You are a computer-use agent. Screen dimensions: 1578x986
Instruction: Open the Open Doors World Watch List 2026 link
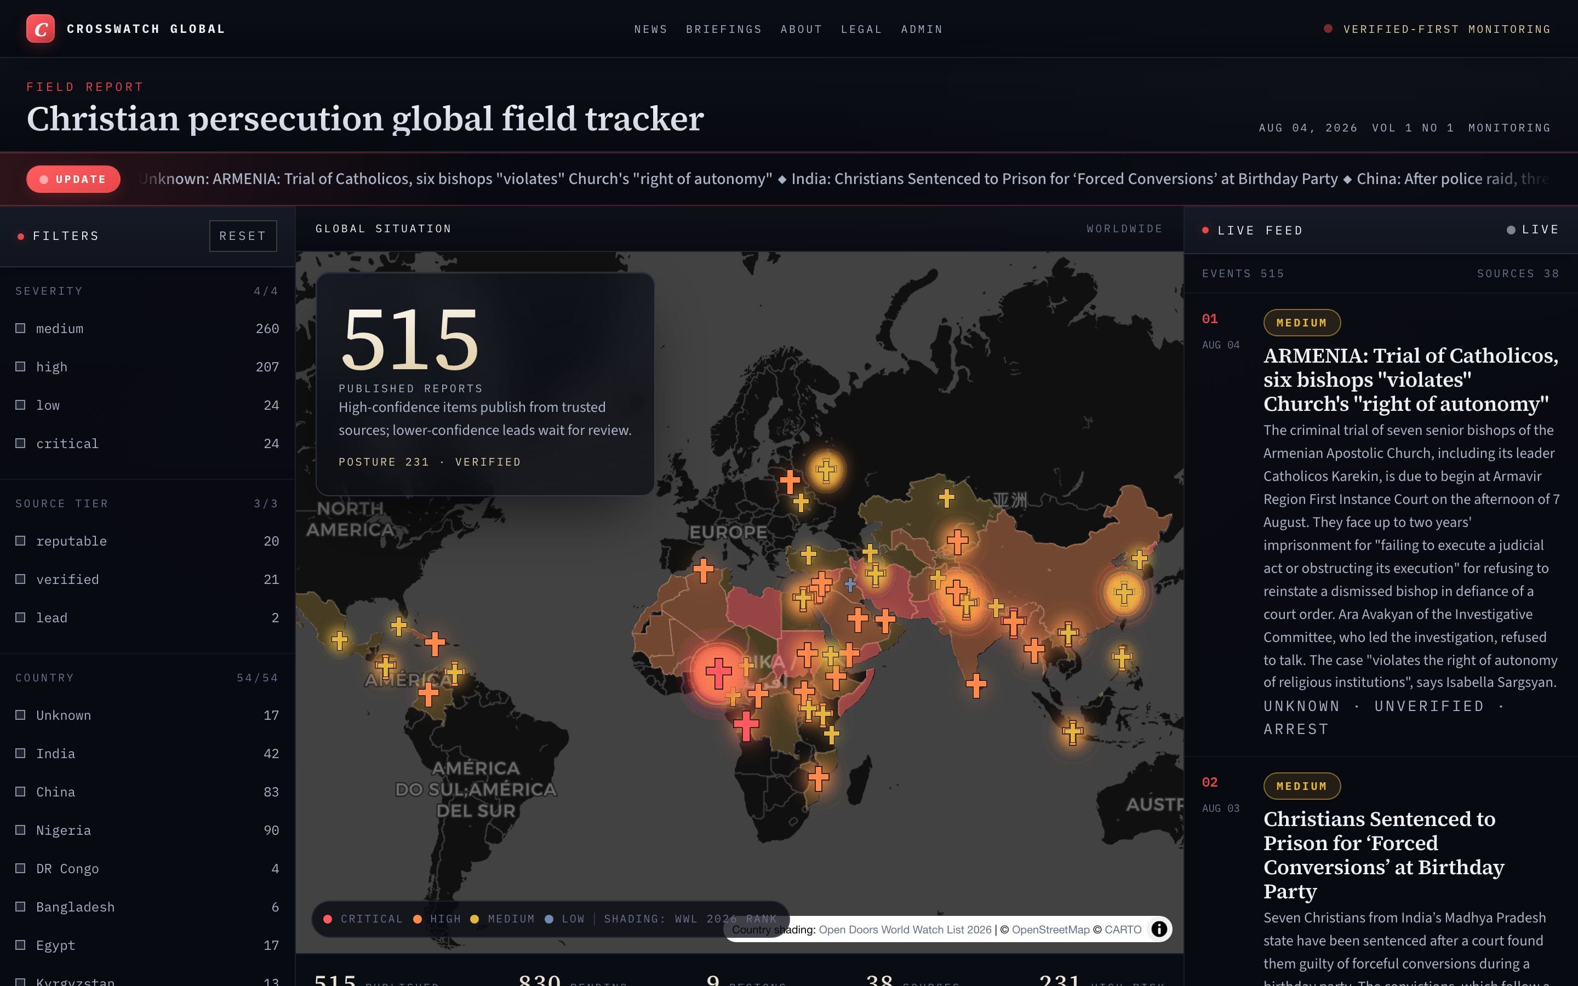pos(905,929)
